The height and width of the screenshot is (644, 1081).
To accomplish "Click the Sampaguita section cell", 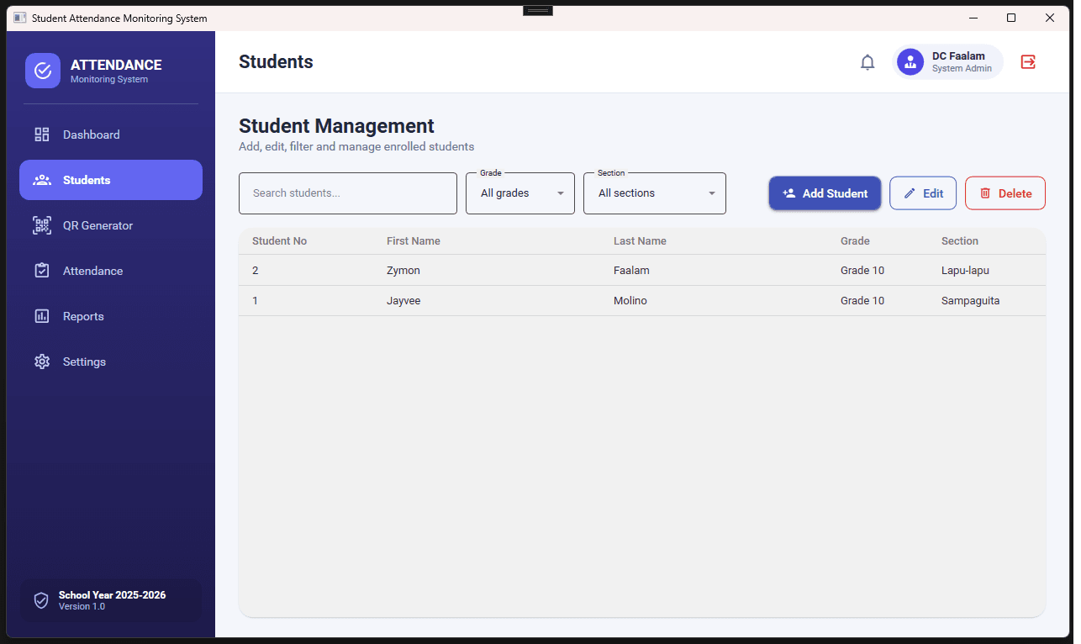I will [970, 301].
